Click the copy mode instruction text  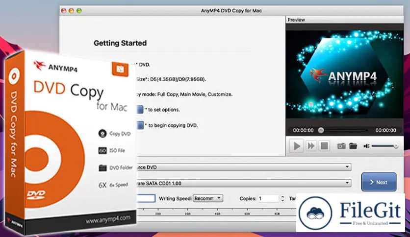point(184,94)
